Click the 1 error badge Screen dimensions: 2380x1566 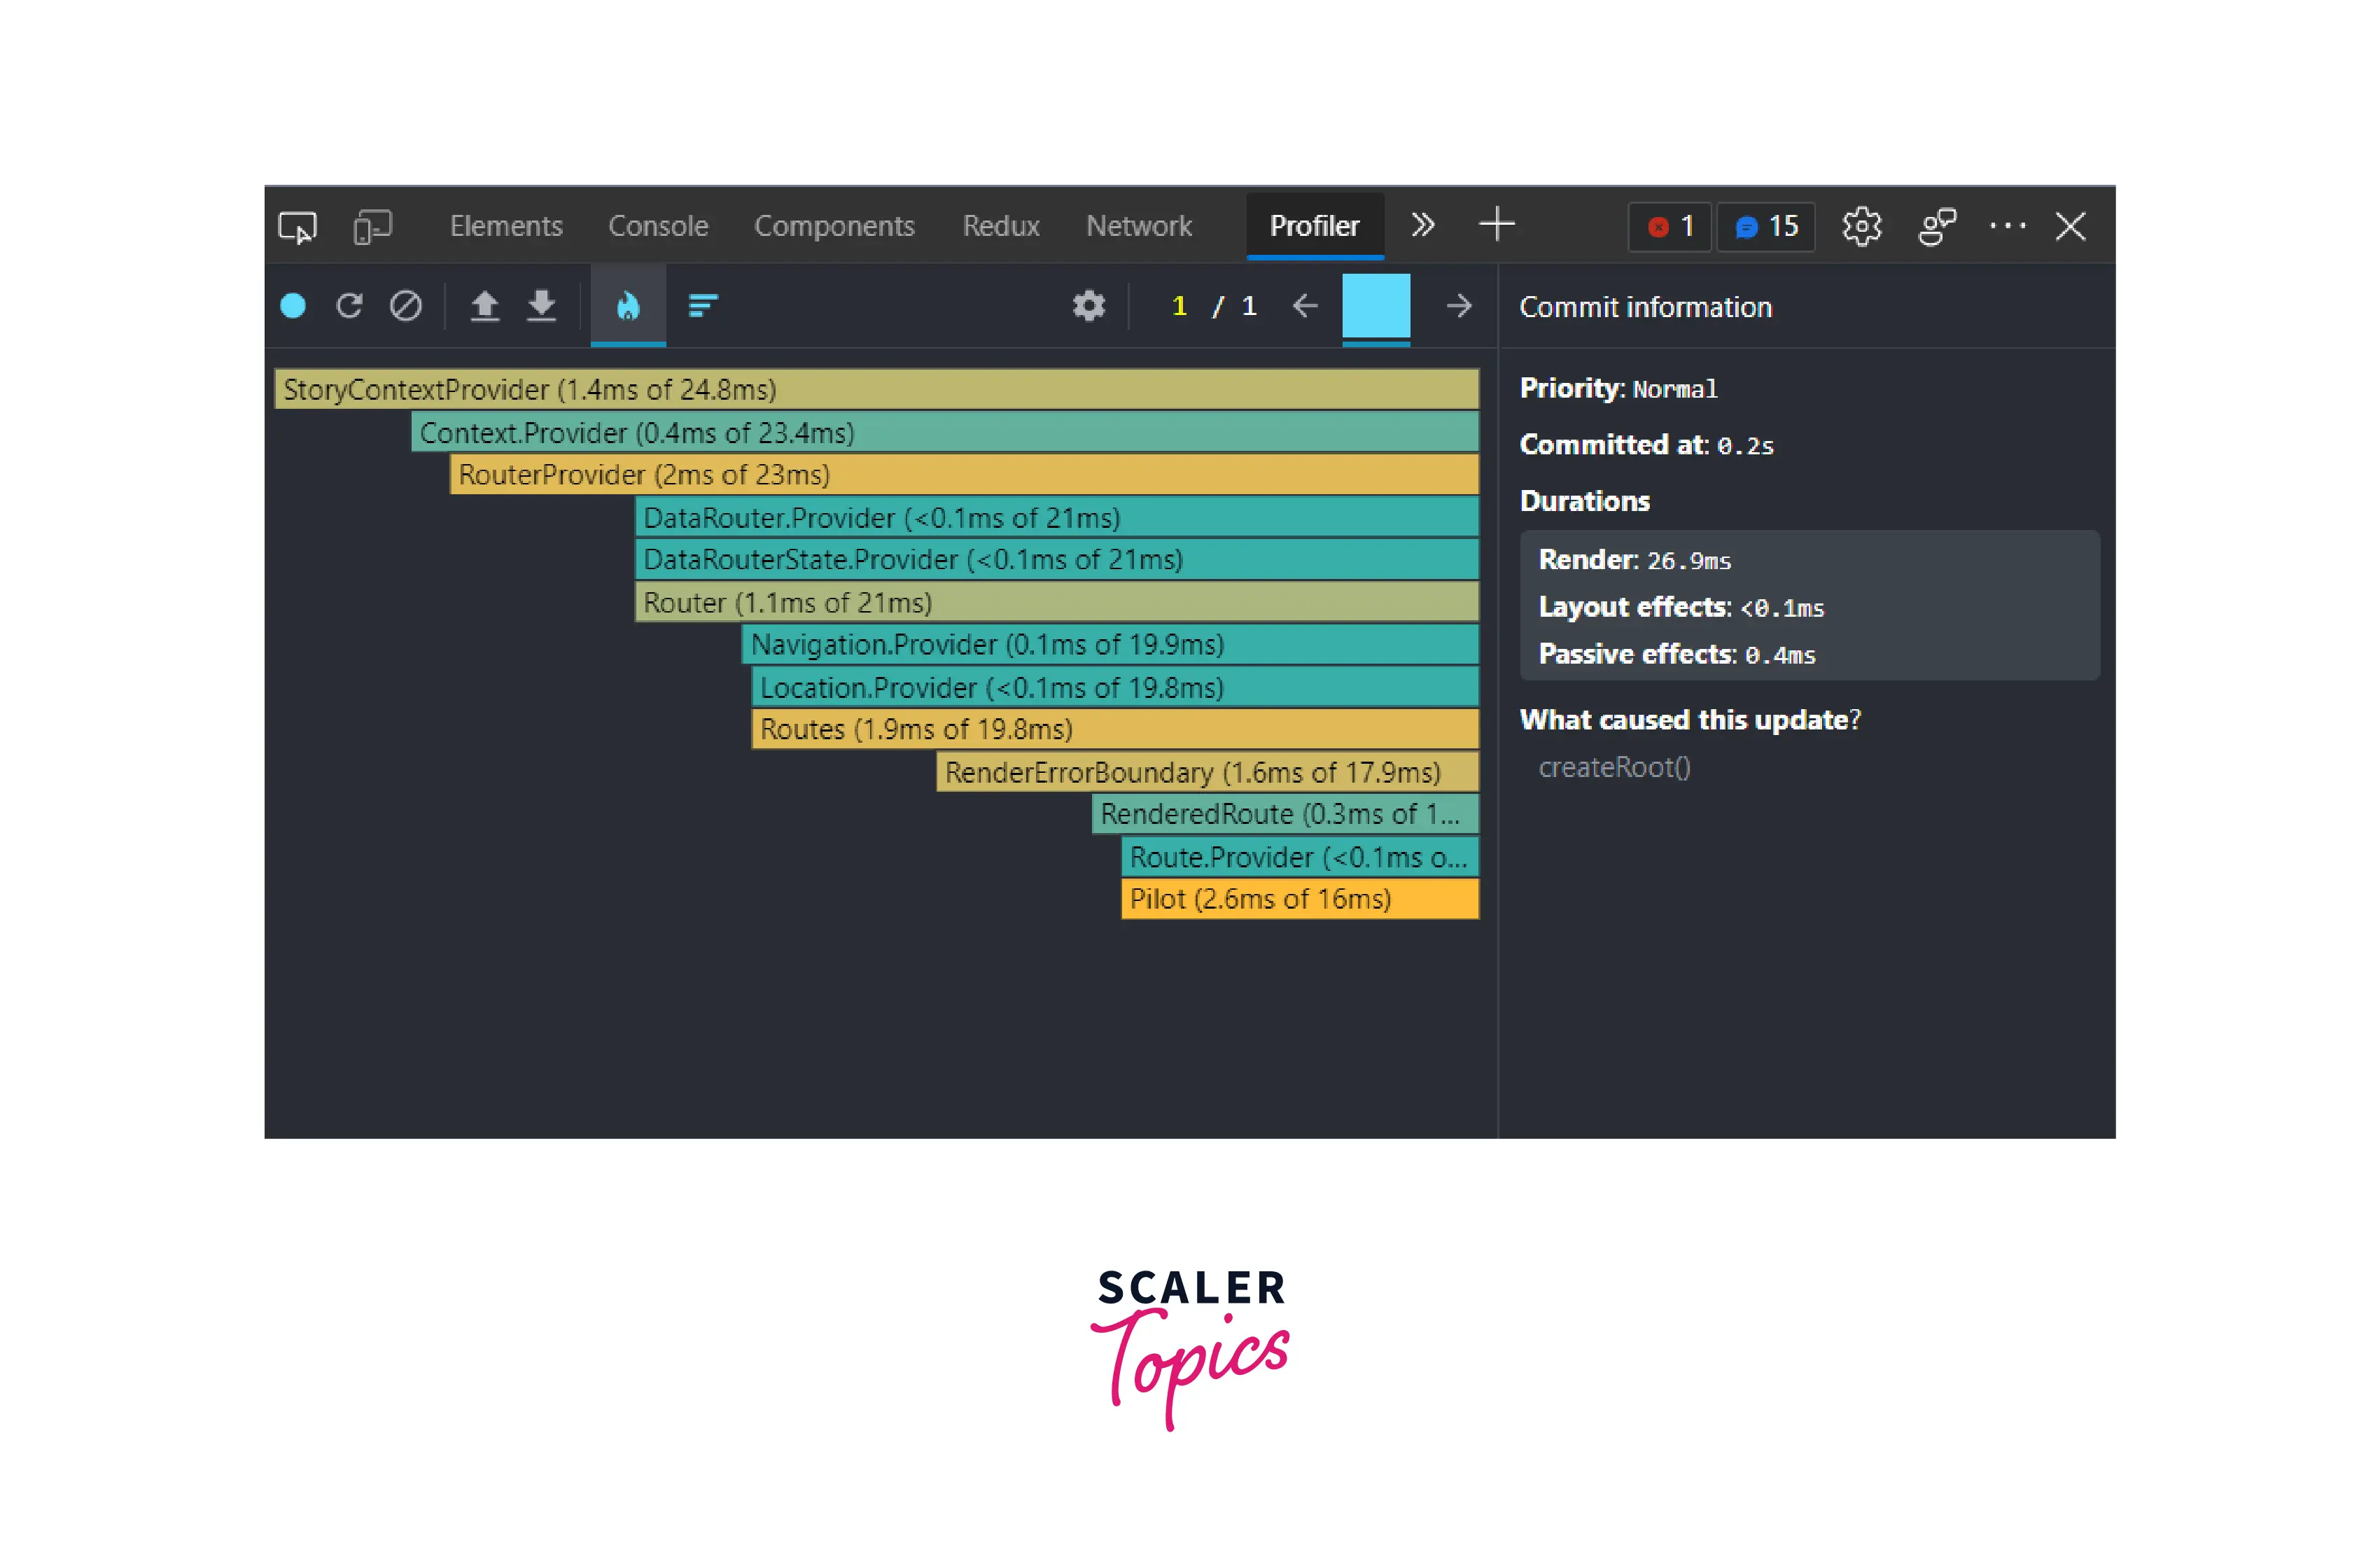[1670, 227]
